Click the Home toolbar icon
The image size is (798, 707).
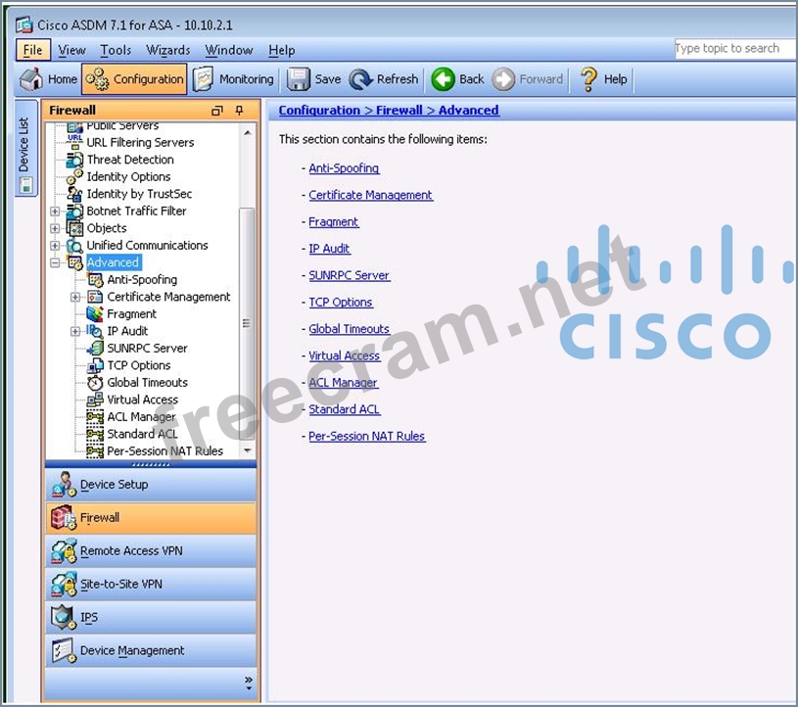(31, 79)
